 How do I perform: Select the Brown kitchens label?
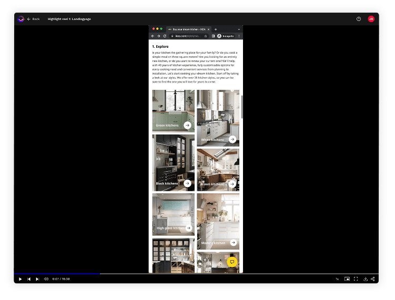pos(212,184)
